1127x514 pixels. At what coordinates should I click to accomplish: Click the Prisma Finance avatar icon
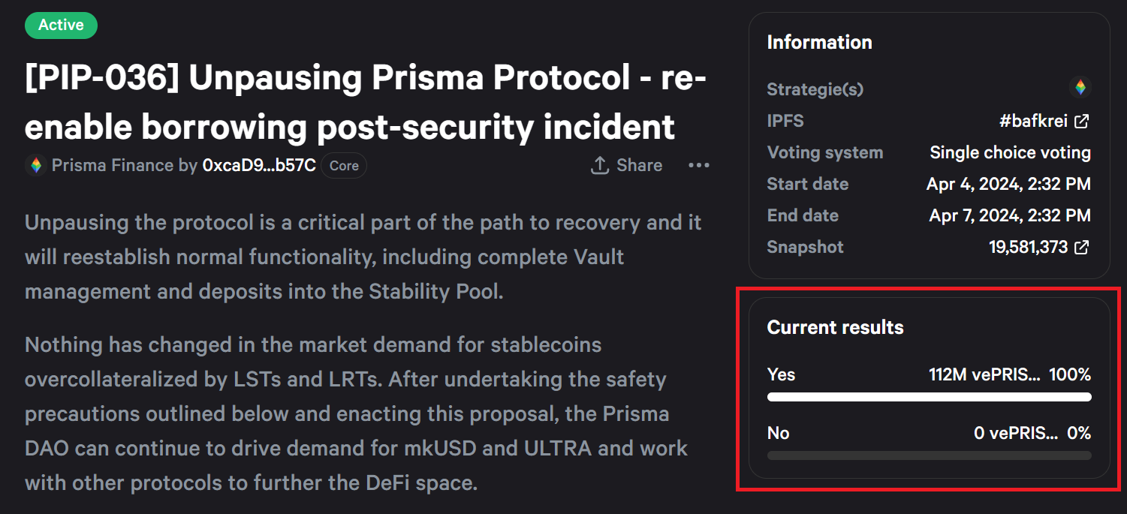coord(35,165)
